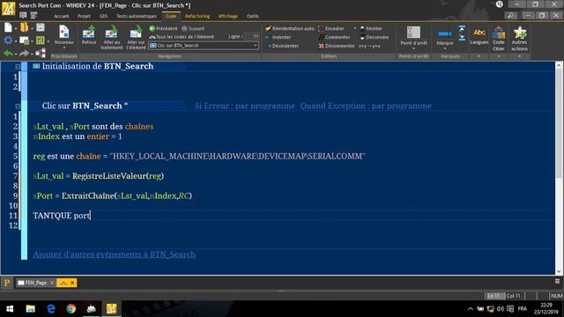Click the green undo arrow

coord(8,54)
